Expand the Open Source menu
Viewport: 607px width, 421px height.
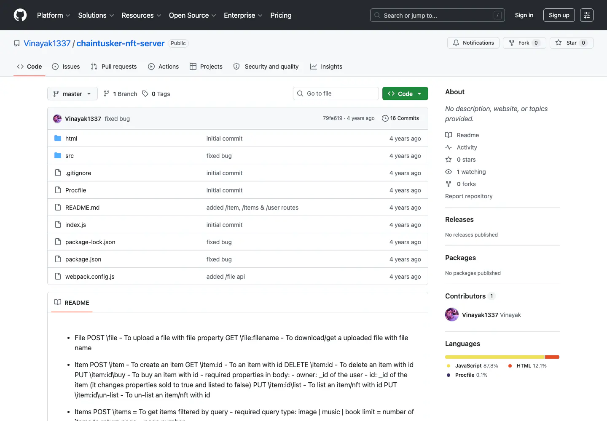pos(193,15)
